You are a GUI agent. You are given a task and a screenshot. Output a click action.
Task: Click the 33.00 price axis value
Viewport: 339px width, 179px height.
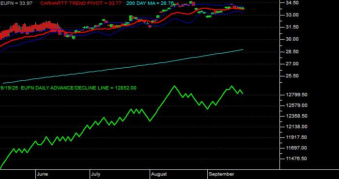pyautogui.click(x=293, y=15)
